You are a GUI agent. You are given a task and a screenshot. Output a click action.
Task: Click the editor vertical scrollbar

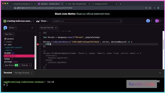pyautogui.click(x=163, y=44)
